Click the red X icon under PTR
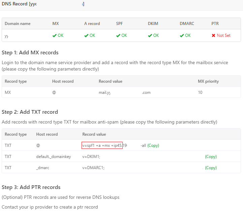This screenshot has width=243, height=214. click(x=213, y=35)
